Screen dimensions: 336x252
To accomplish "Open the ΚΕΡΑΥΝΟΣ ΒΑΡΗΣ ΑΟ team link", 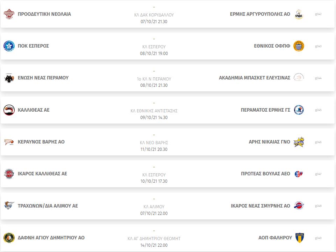I will tap(41, 142).
